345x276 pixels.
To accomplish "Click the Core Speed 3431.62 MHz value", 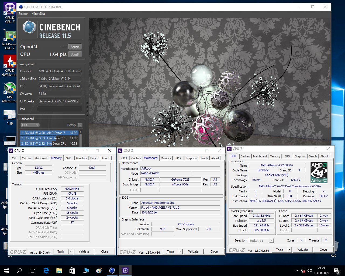I will (x=261, y=216).
